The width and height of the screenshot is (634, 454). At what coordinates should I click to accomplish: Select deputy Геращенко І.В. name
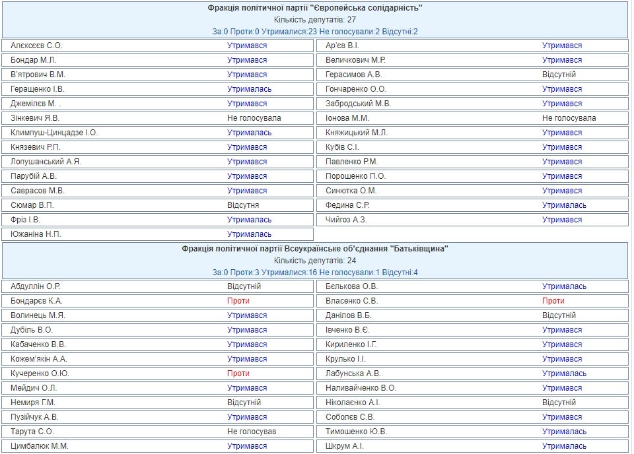click(38, 89)
